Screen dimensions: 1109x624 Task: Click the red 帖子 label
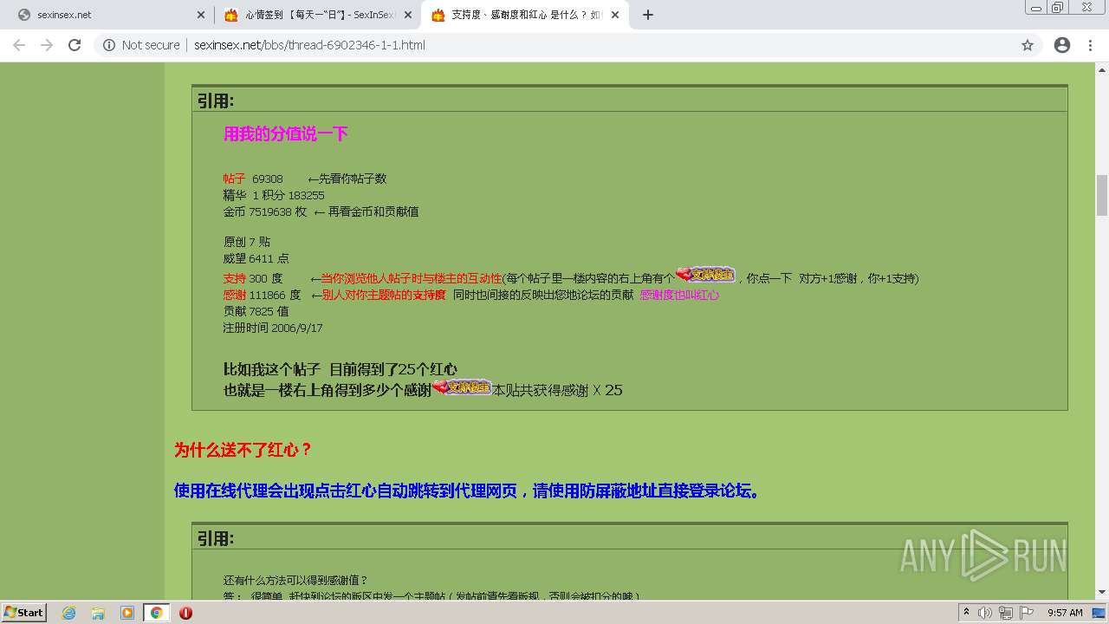click(235, 179)
